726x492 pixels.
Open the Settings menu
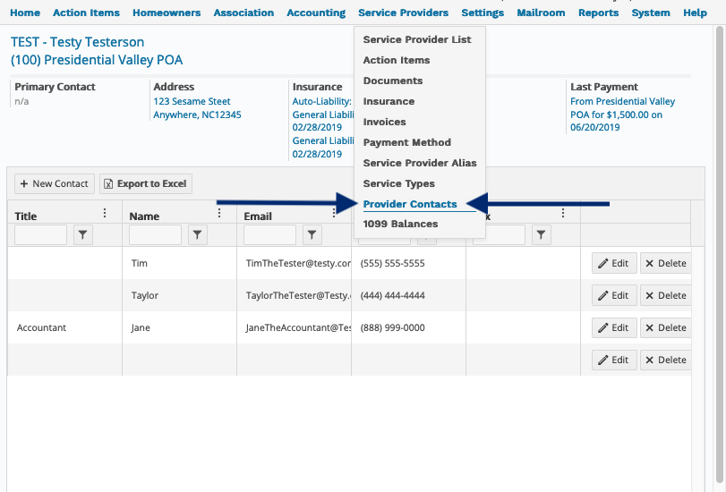point(483,13)
